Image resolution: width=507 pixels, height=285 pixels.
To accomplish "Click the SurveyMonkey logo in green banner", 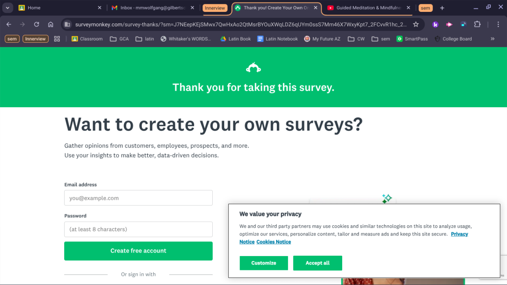I will [253, 68].
